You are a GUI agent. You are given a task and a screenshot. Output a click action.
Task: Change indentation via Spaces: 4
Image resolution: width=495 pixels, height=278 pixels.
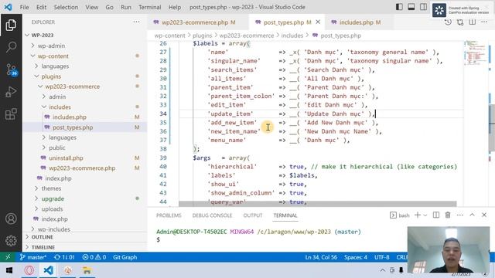[x=356, y=257]
